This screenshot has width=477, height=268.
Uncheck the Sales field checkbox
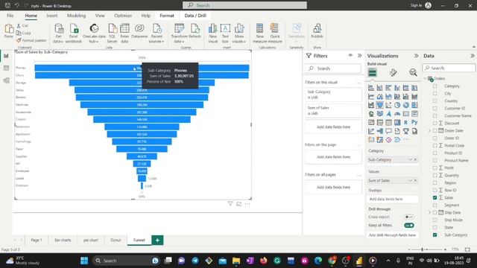pyautogui.click(x=435, y=197)
